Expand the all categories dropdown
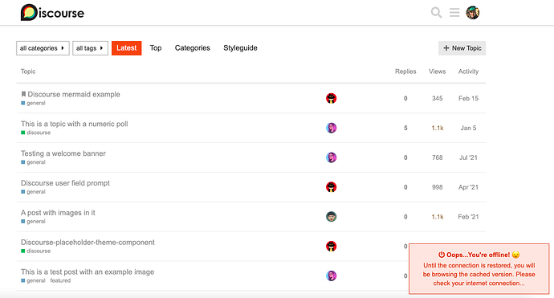 [x=43, y=48]
